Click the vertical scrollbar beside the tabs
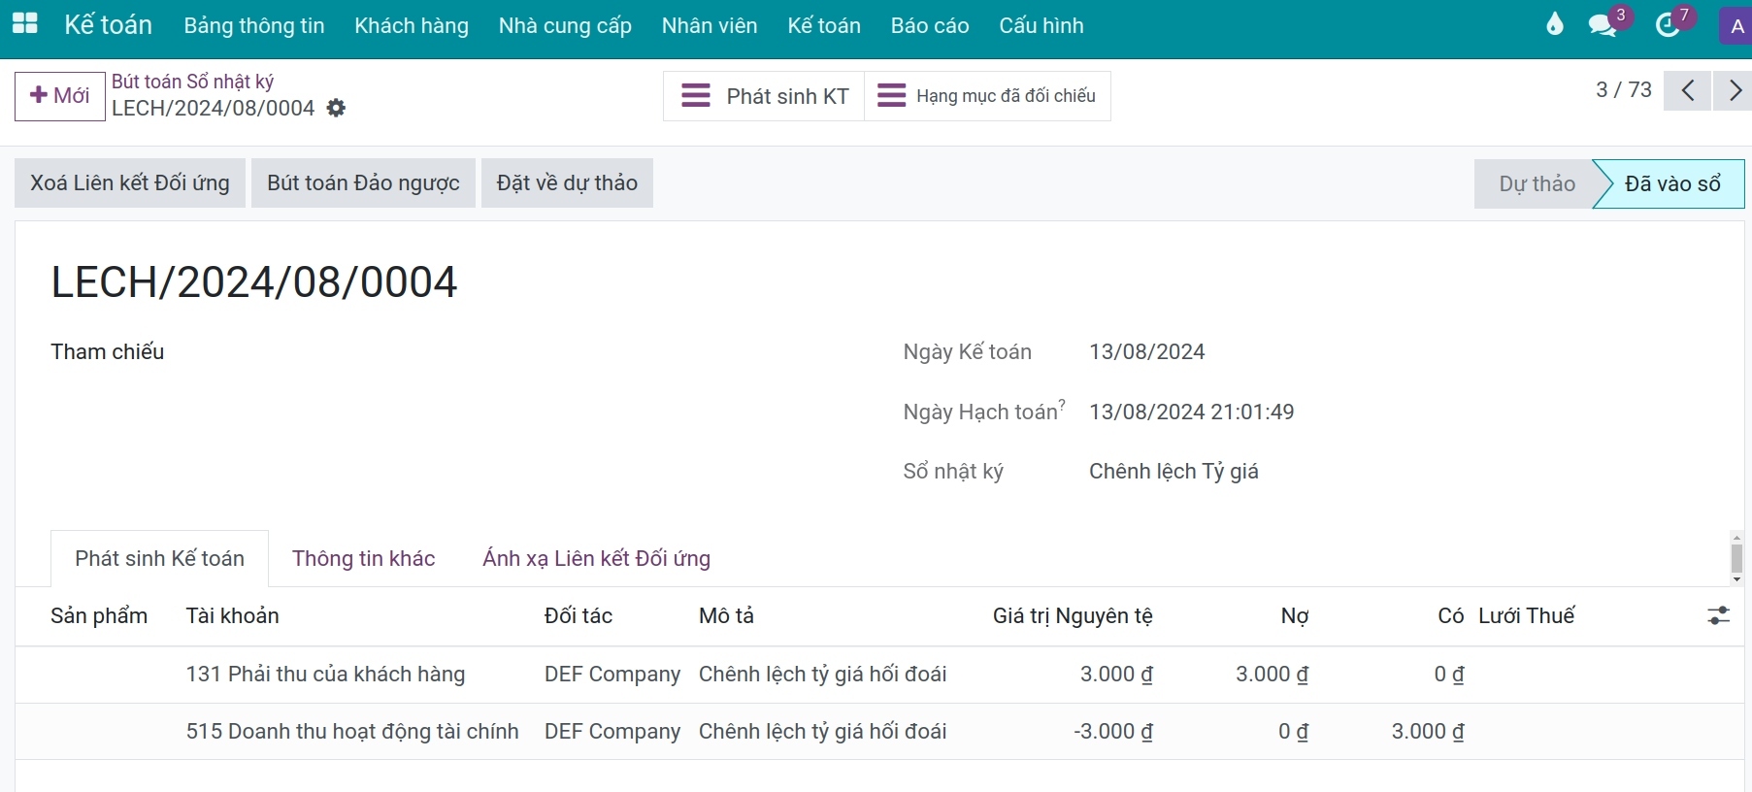Viewport: 1752px width, 792px height. [x=1736, y=558]
